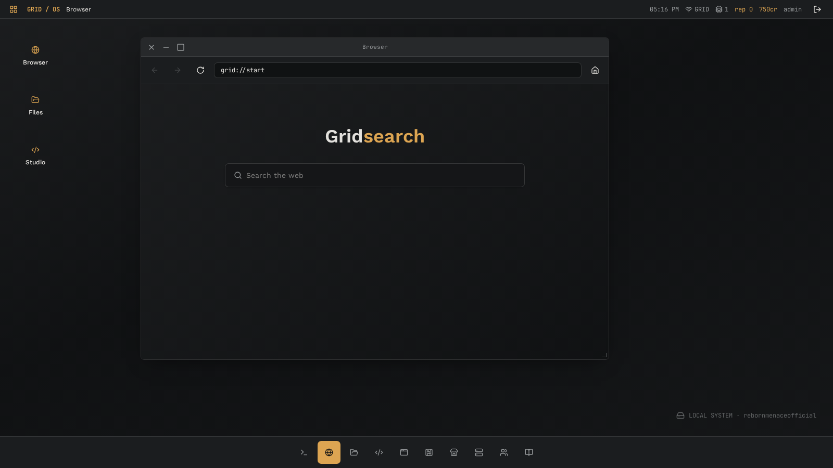The width and height of the screenshot is (833, 468).
Task: Open the GRID / OS launcher menu
Action: [14, 9]
